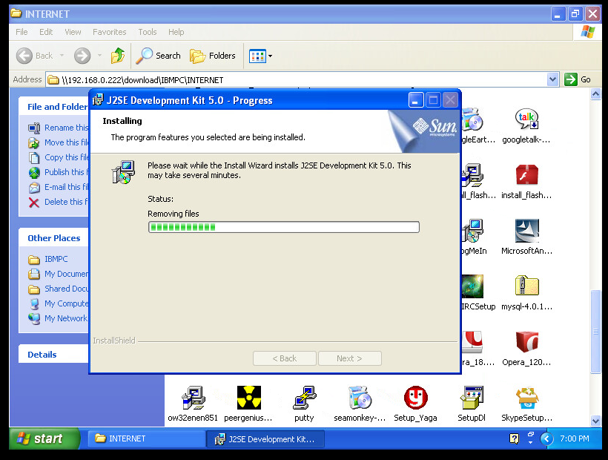Open the SkypeSetup installer icon
The height and width of the screenshot is (460, 608).
(526, 398)
